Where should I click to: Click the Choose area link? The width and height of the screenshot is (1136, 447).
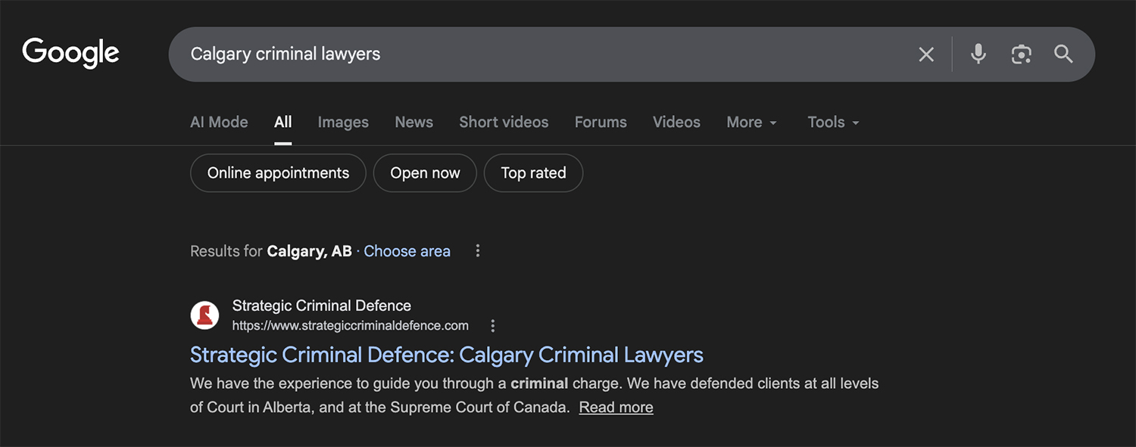407,250
